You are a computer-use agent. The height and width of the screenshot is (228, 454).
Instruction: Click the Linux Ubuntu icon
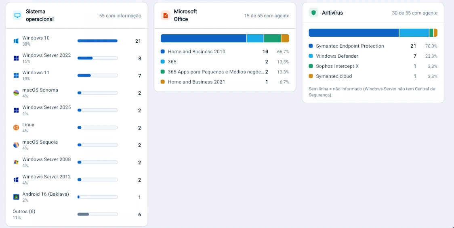[x=16, y=128]
